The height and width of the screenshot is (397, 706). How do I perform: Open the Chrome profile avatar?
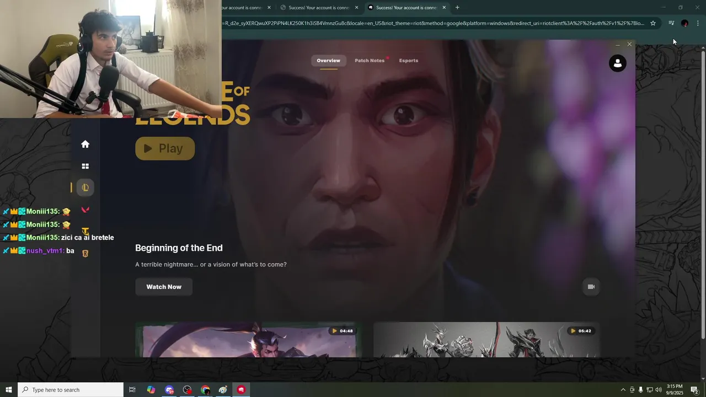tap(684, 23)
